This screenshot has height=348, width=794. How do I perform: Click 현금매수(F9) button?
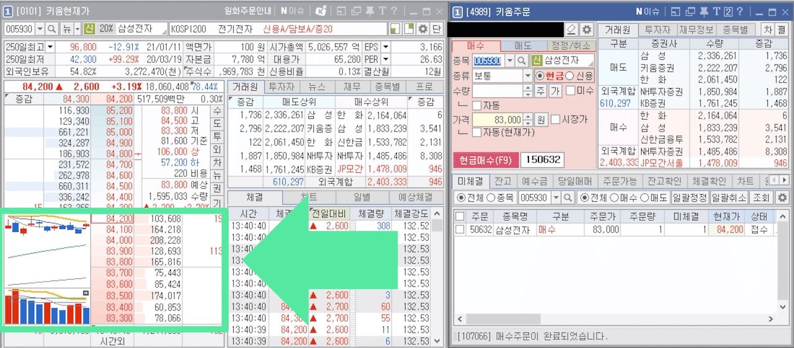pyautogui.click(x=485, y=160)
